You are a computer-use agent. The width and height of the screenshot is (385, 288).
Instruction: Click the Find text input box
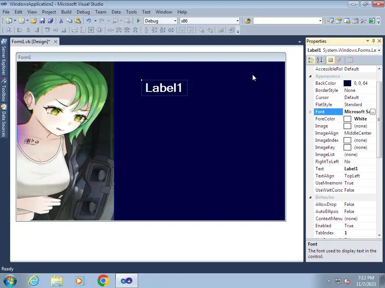[286, 21]
